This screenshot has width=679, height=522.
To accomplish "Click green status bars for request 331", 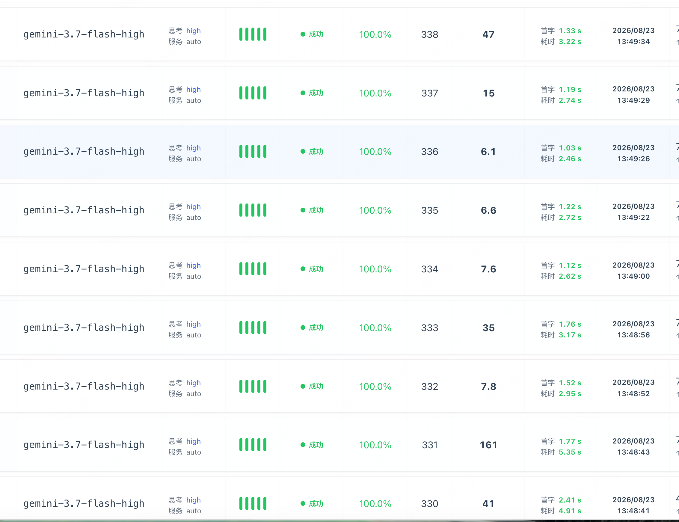I will pyautogui.click(x=253, y=445).
